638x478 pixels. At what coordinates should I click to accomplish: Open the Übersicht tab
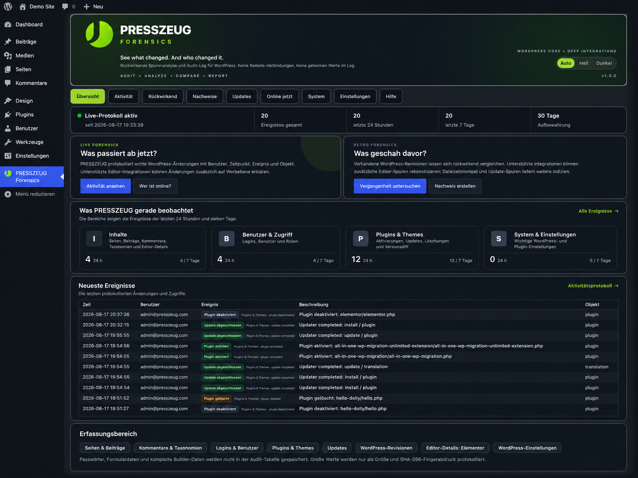88,96
